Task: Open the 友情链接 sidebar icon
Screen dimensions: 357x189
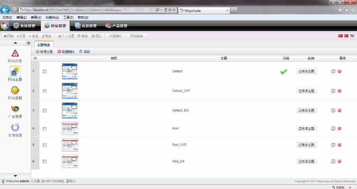Action: [x=15, y=127]
